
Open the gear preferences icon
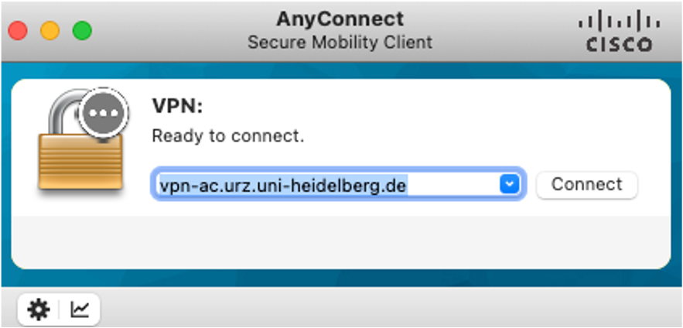tap(39, 309)
